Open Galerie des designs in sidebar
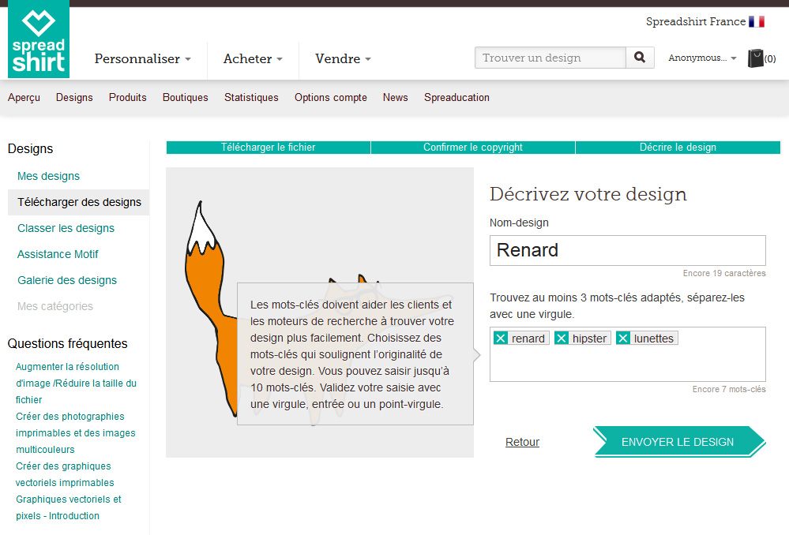Screen dimensions: 789x535 pos(67,280)
